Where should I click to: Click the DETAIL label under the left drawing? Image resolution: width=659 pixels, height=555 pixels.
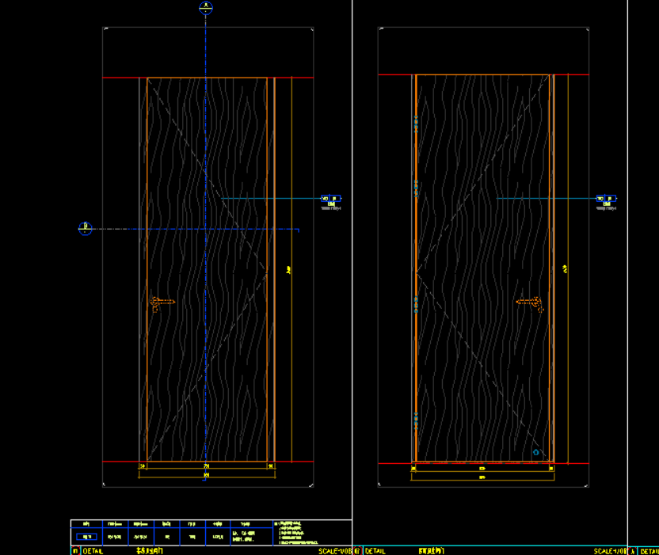point(93,550)
